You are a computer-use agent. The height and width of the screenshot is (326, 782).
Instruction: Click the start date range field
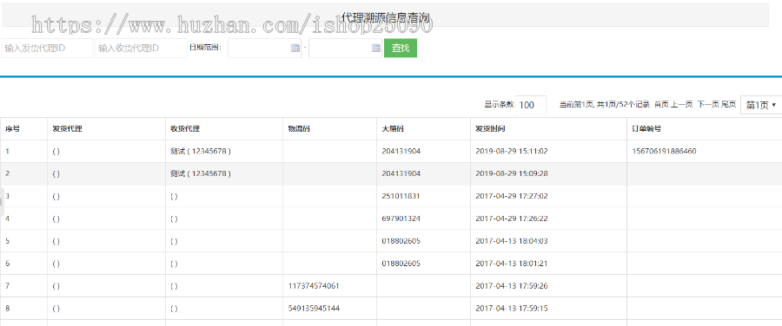point(264,49)
